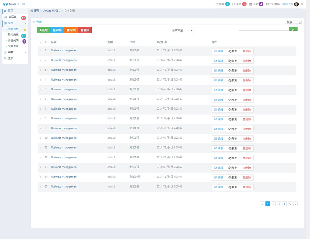Screen dimensions: 310x239
Task: Click the green 新增 button
Action: (43, 30)
